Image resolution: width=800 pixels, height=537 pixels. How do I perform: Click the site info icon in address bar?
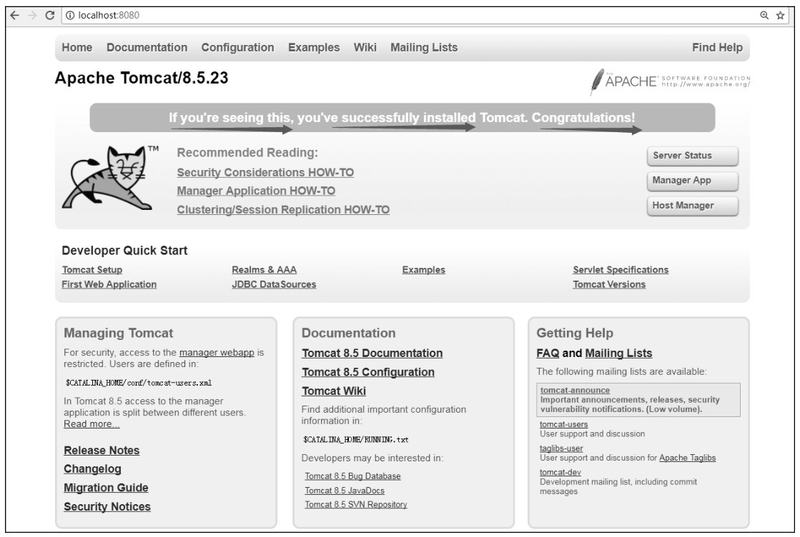(70, 15)
